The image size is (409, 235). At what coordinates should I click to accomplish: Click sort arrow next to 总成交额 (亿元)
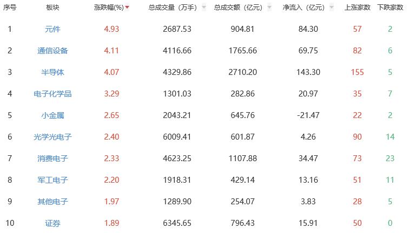(269, 8)
